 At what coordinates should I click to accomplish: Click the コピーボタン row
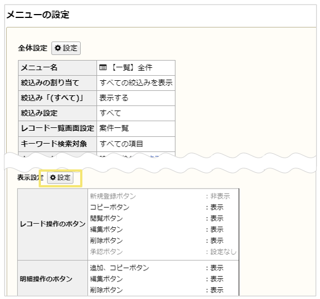(x=163, y=208)
